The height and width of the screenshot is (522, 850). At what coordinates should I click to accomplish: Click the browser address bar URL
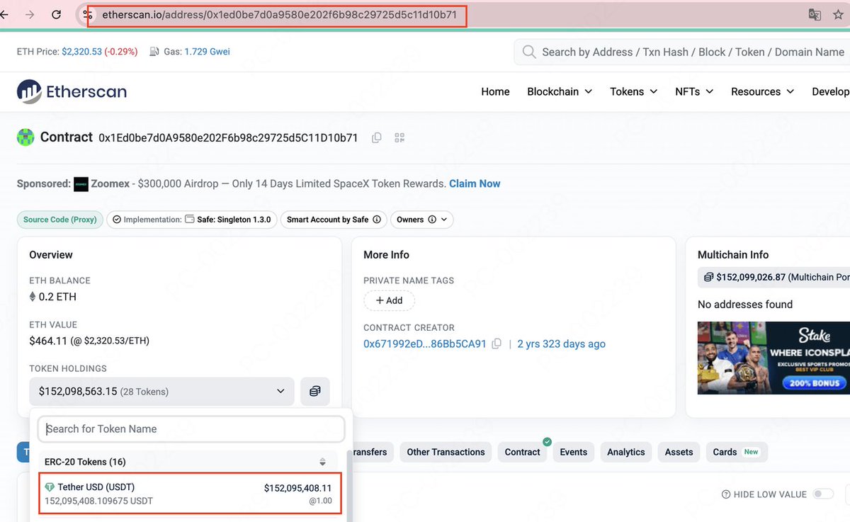pos(279,14)
